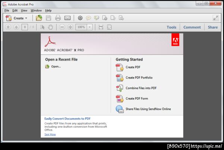This screenshot has height=150, width=224.
Task: Open the Tools pane
Action: 171,27
